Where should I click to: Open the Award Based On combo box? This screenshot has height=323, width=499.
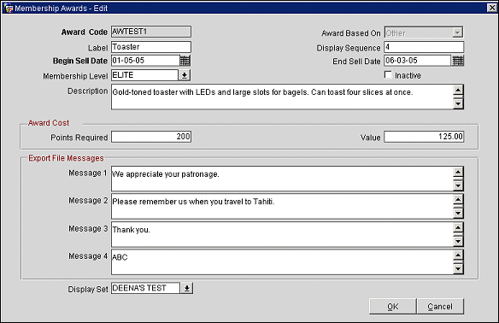[424, 32]
